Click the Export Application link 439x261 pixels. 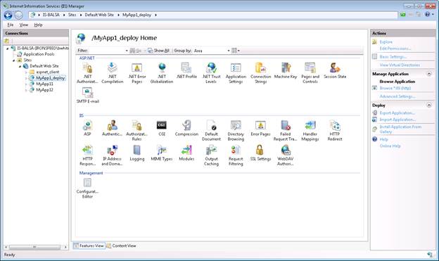coord(397,113)
